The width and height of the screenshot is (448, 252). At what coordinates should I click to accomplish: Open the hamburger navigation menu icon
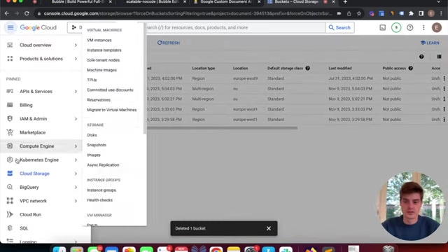coord(10,27)
